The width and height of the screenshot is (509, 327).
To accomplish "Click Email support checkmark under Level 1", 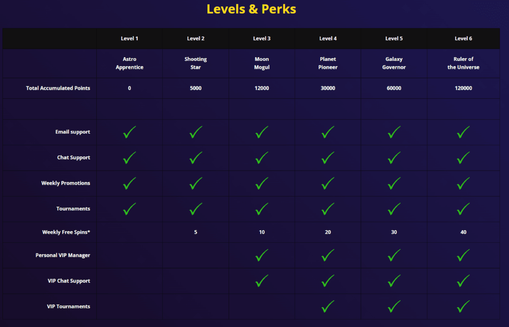I will coord(129,132).
